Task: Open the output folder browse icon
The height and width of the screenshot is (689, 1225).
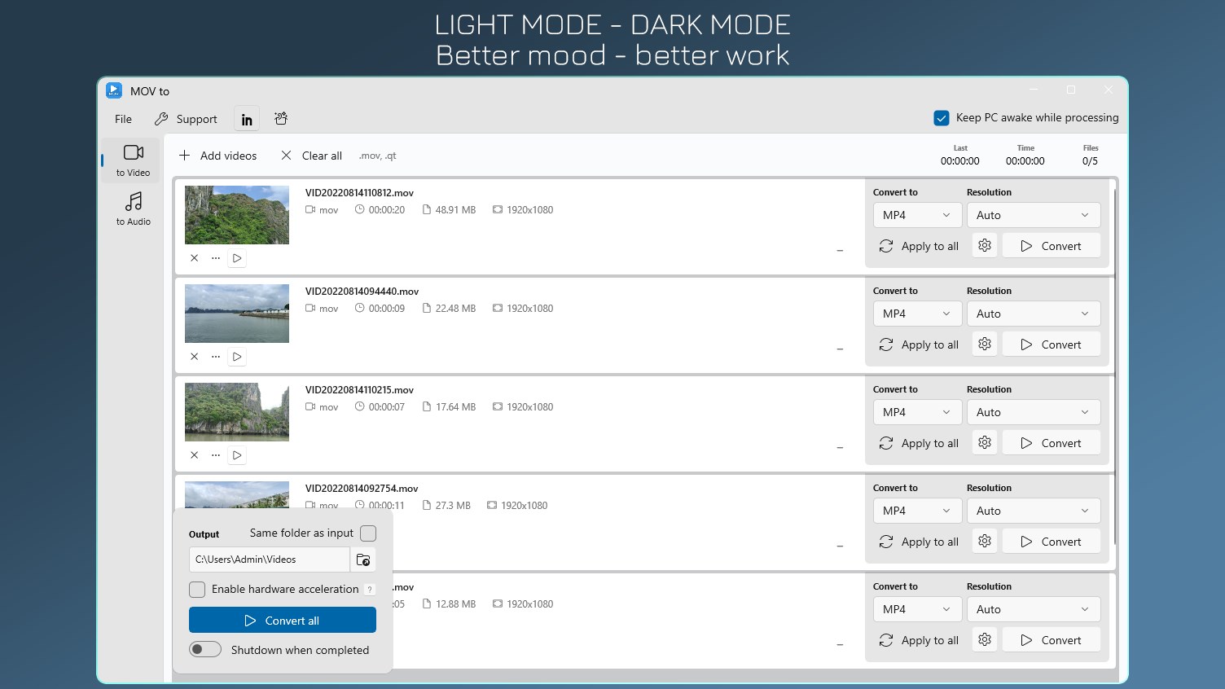Action: tap(363, 560)
